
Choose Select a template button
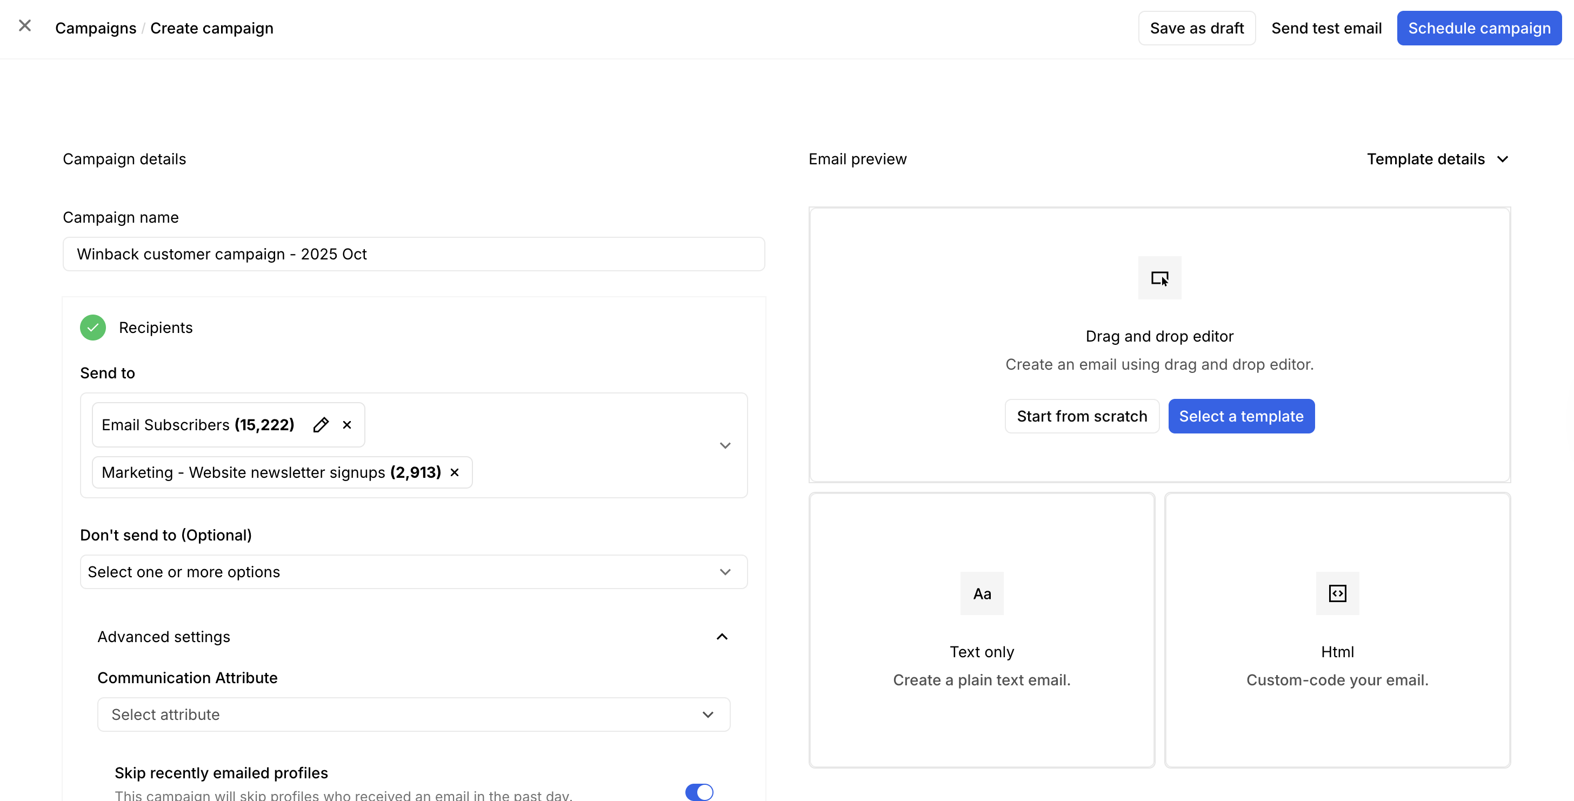pyautogui.click(x=1241, y=416)
